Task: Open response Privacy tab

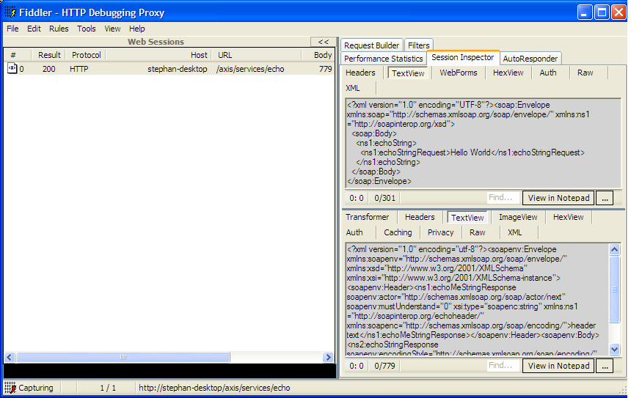Action: (441, 232)
